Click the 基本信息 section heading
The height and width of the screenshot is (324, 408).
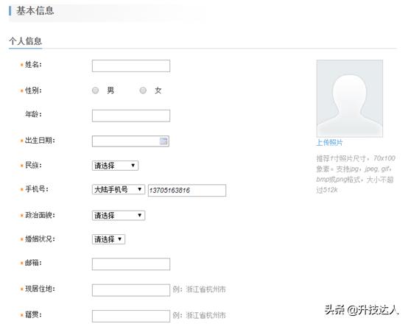click(35, 10)
